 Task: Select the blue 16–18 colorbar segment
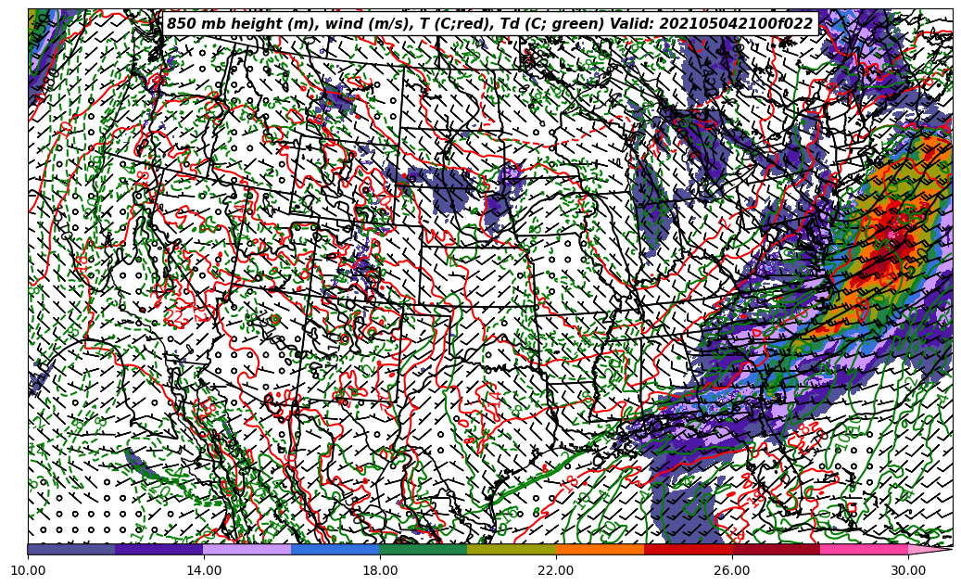[x=335, y=549]
